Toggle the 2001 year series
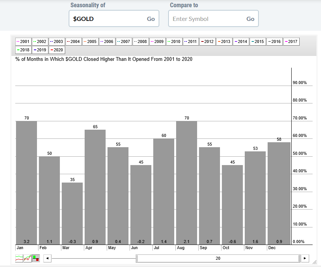This screenshot has width=321, height=267. click(x=23, y=42)
